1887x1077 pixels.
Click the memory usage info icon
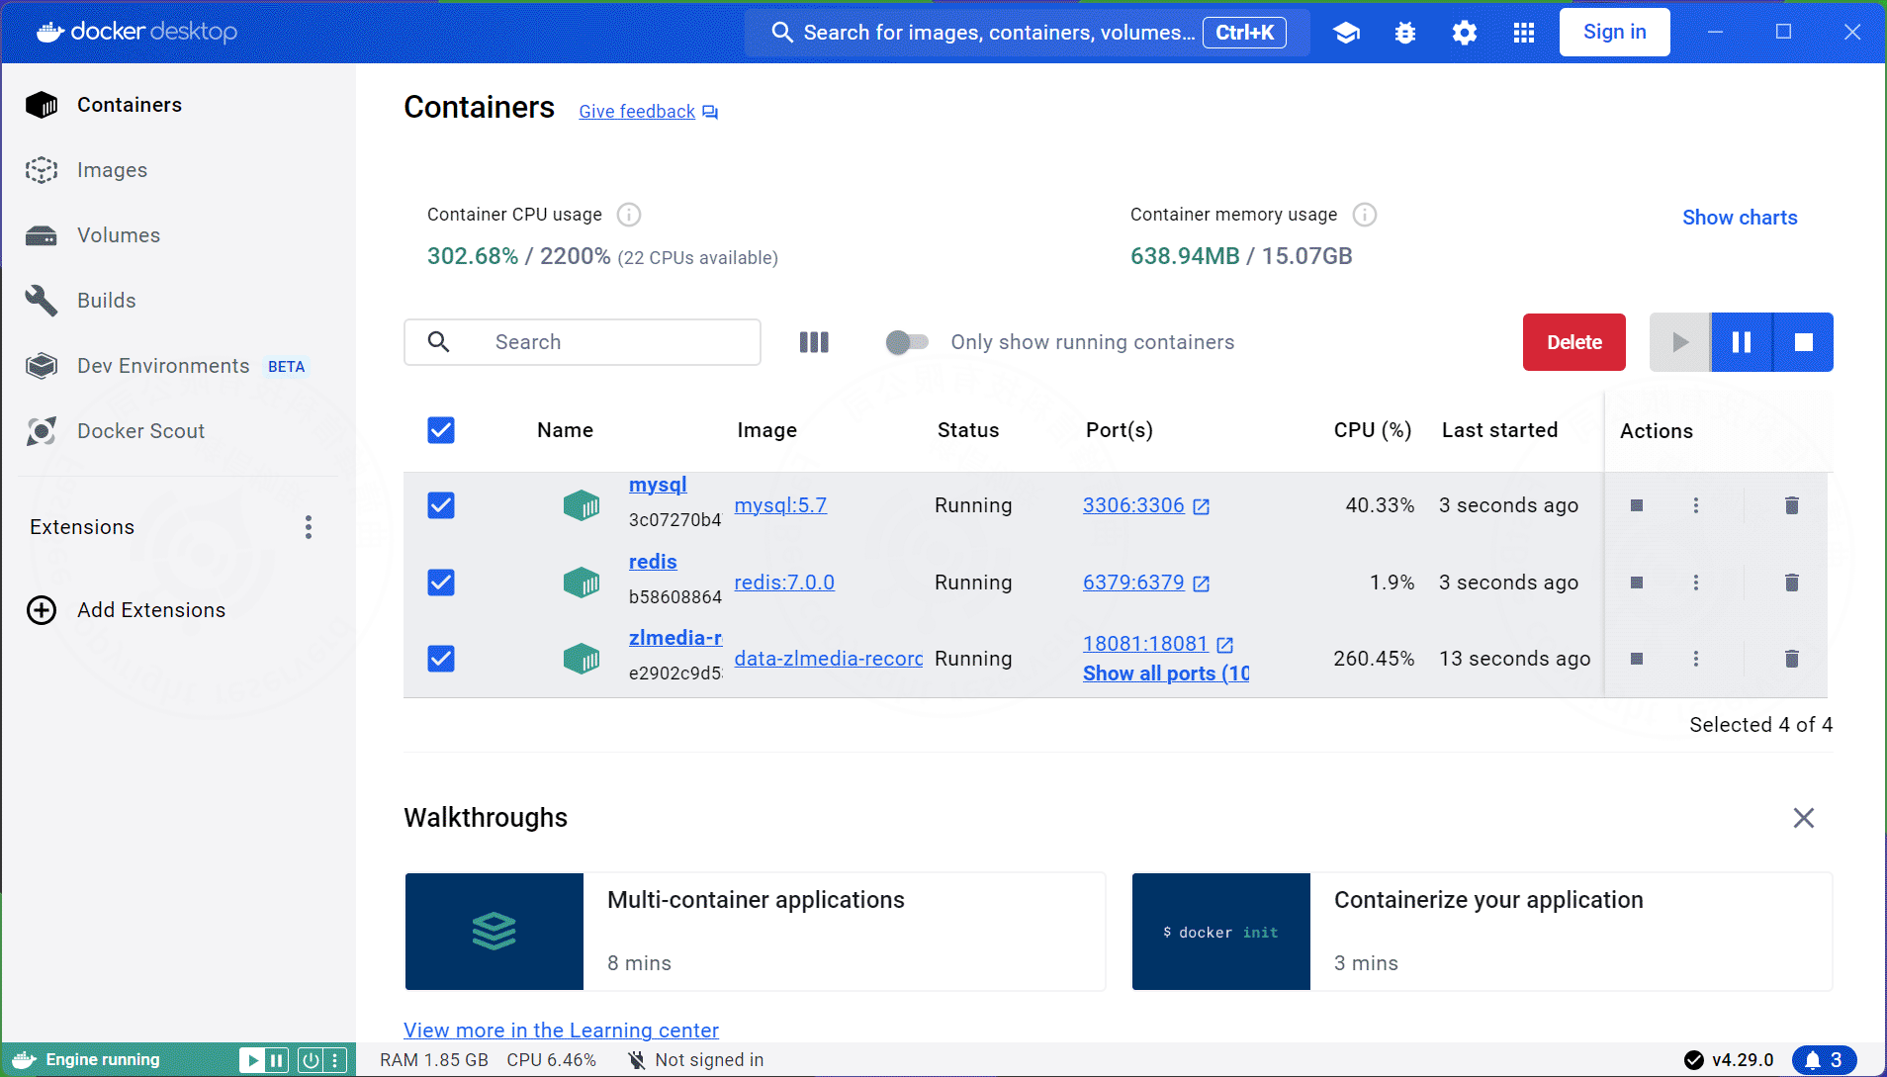(1365, 215)
